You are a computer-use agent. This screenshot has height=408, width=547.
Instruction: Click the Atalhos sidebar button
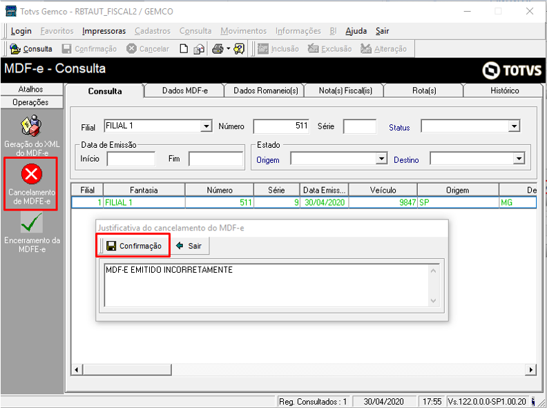(x=31, y=89)
